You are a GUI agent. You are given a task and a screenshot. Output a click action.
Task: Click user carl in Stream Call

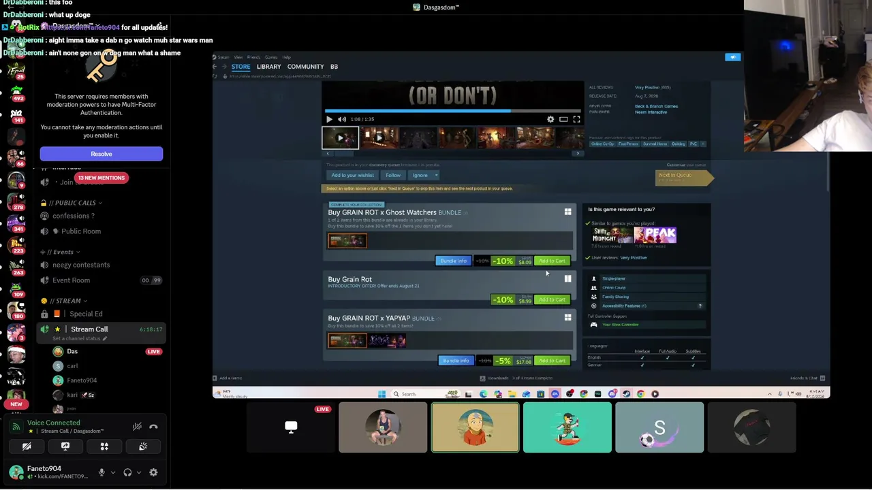point(72,366)
